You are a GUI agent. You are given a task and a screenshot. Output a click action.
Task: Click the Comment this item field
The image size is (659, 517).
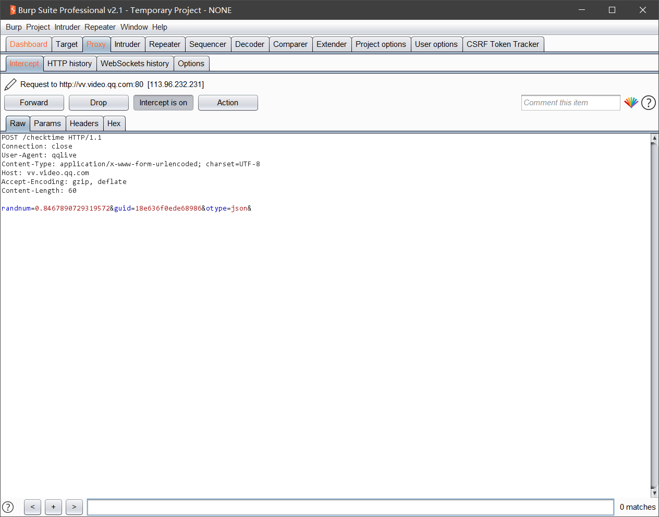click(570, 103)
